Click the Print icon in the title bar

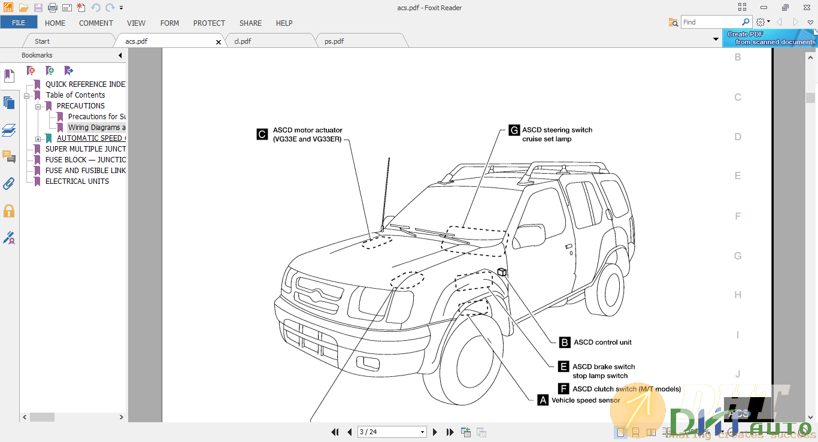(x=53, y=8)
